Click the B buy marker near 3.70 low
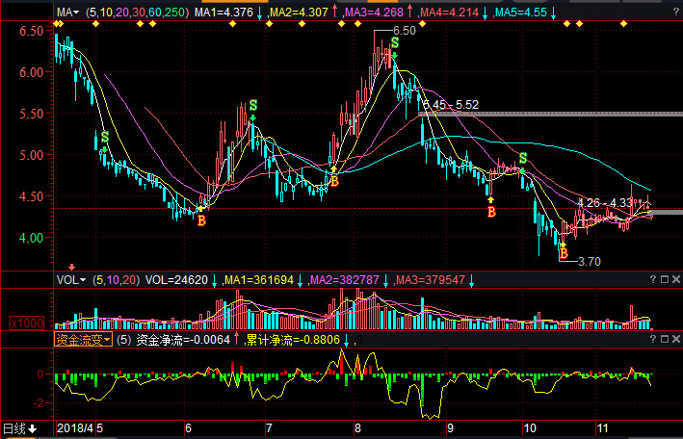Viewport: 683px width, 439px height. [x=564, y=254]
